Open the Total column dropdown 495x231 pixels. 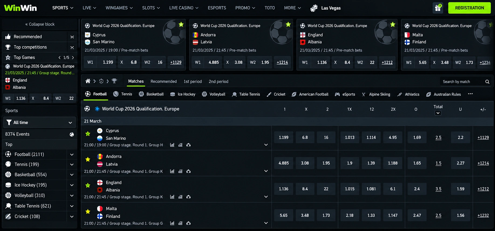tap(438, 113)
